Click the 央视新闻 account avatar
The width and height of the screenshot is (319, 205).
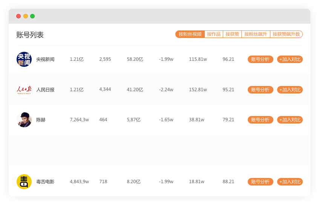[24, 59]
